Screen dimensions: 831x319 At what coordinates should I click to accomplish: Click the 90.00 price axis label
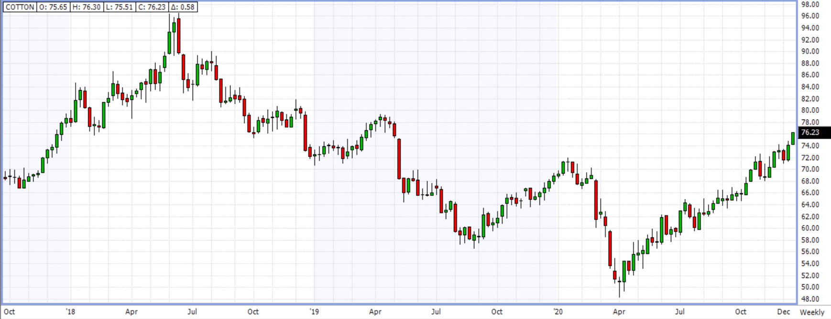tap(810, 51)
